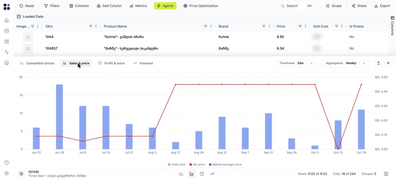
Task: Switch to the Competitor prices tab
Action: (x=37, y=63)
